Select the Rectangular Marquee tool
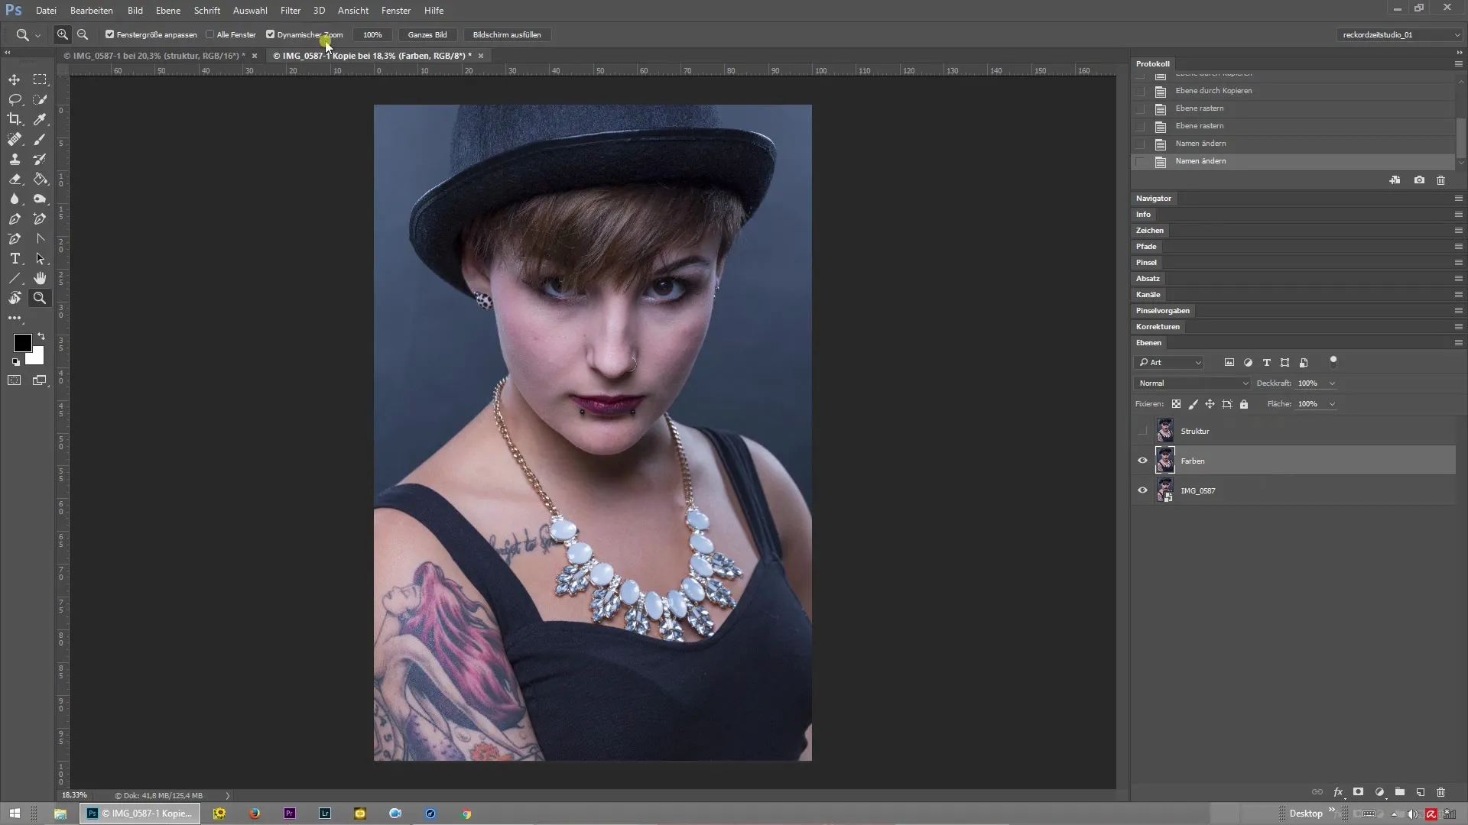Screen dimensions: 1468x825 click(x=40, y=79)
